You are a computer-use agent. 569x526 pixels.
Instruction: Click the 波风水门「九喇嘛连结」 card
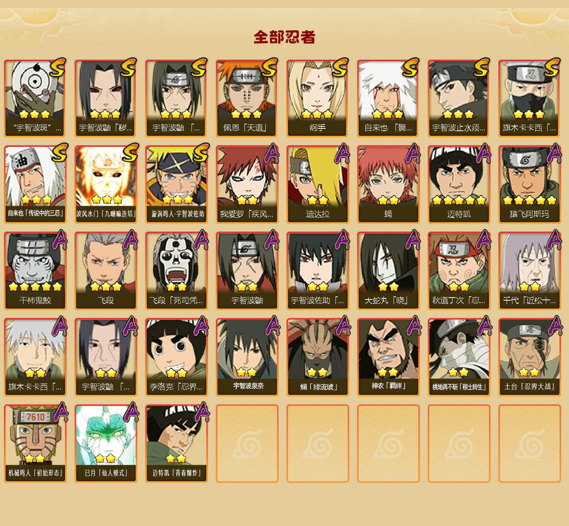(106, 184)
